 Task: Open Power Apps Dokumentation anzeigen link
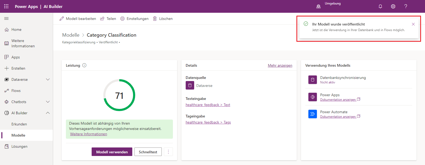pos(340,100)
